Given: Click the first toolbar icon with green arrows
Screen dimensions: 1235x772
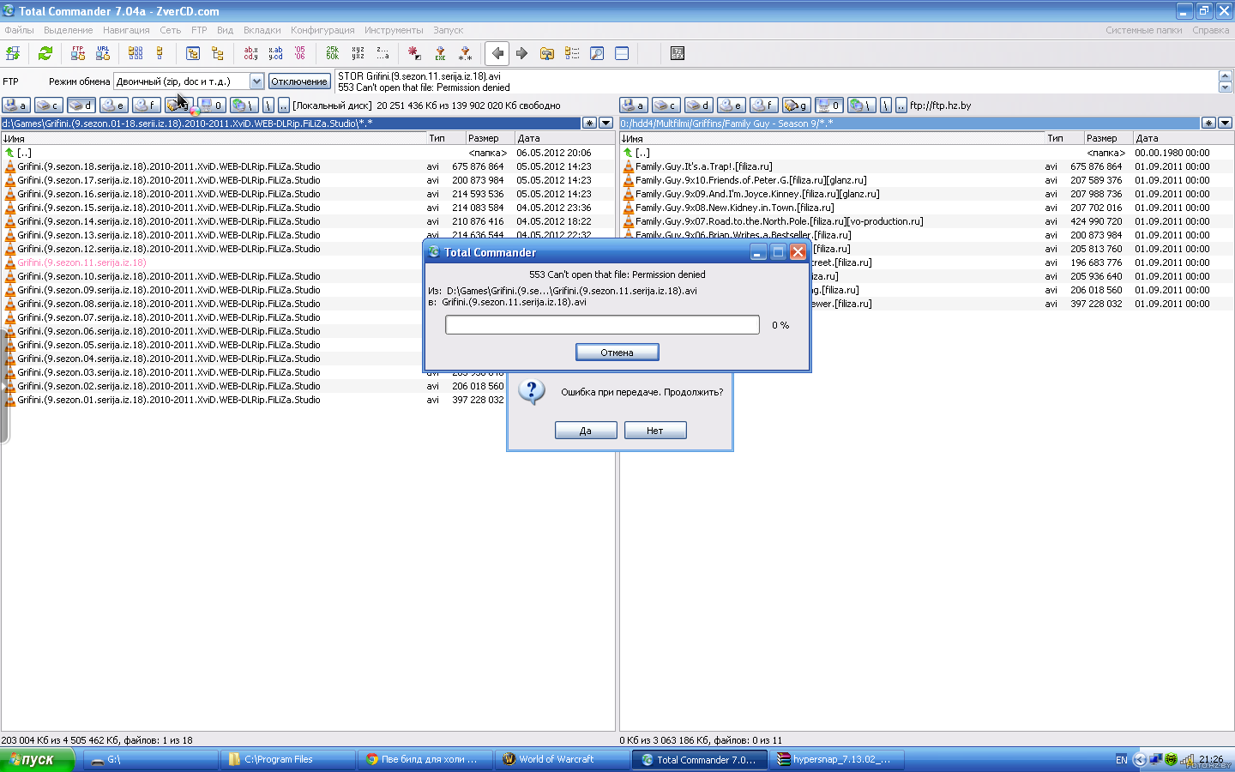Looking at the screenshot, I should pos(13,53).
